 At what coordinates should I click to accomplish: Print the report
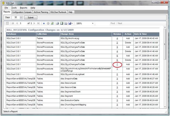tap(57, 23)
